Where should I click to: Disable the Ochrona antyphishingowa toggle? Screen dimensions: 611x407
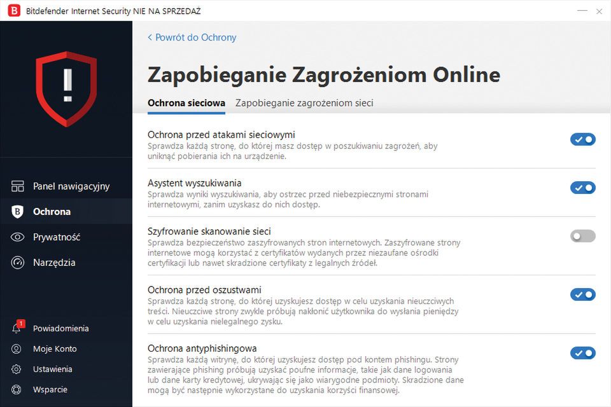tap(582, 352)
